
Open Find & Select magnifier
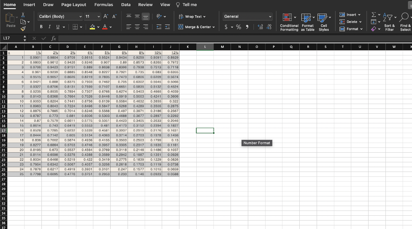(405, 22)
